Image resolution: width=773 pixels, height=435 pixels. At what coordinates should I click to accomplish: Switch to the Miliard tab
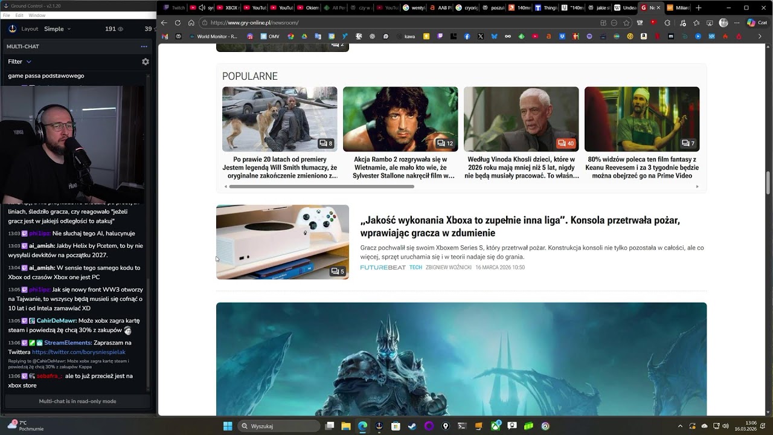coord(678,8)
